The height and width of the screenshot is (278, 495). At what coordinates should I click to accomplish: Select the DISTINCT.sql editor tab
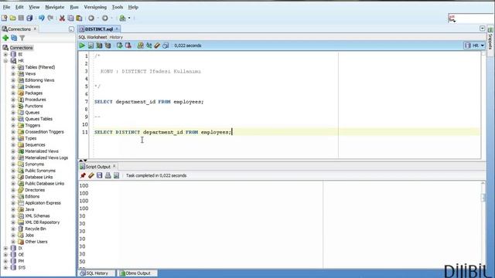[x=98, y=29]
